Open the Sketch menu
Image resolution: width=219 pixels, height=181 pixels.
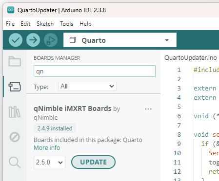tap(45, 24)
